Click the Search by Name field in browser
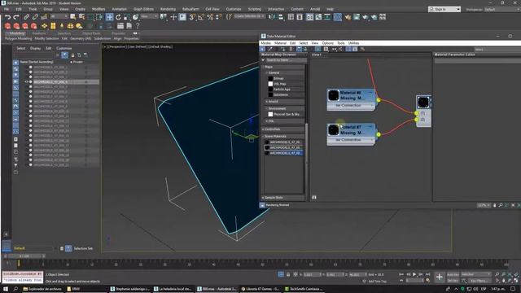 pos(285,60)
